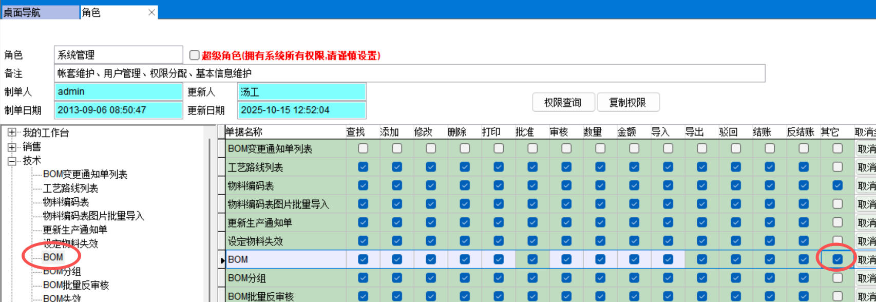Click the 删除 column header
The image size is (876, 302).
(457, 132)
